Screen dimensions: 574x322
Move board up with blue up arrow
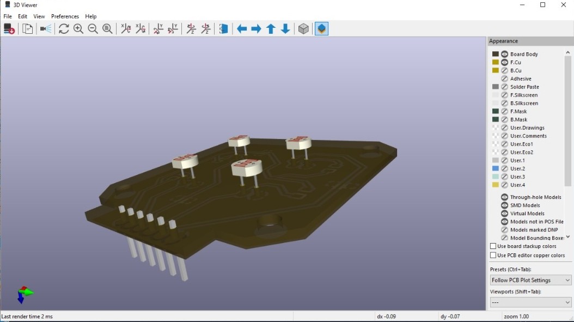point(271,28)
